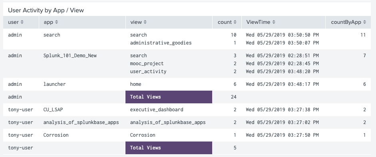This screenshot has width=376, height=157.
Task: Select ViewTime 03:50:50 PM entry
Action: pyautogui.click(x=282, y=35)
